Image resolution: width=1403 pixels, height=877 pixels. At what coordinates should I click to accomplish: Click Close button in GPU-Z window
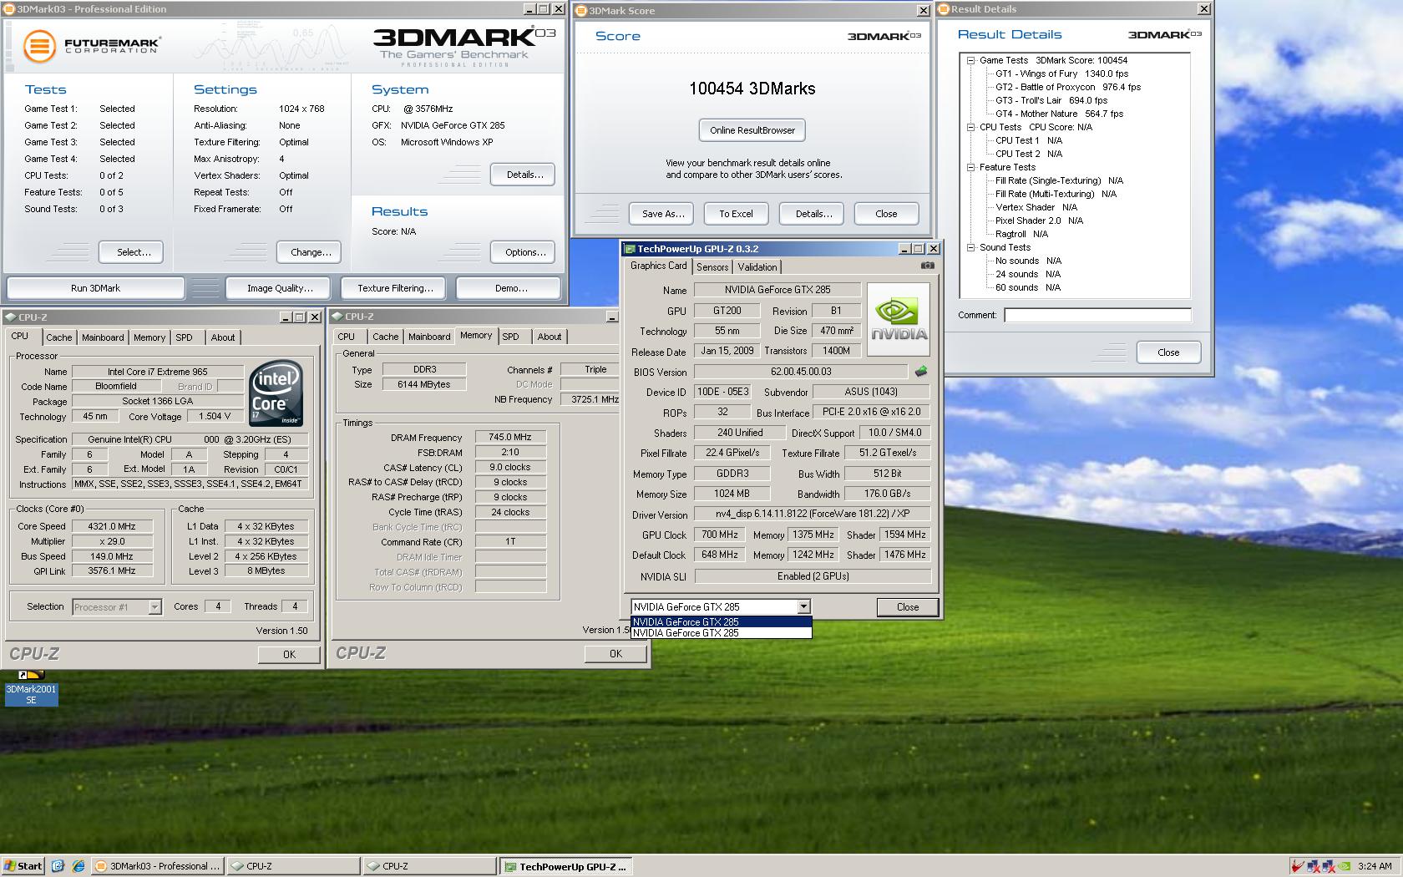click(x=907, y=607)
